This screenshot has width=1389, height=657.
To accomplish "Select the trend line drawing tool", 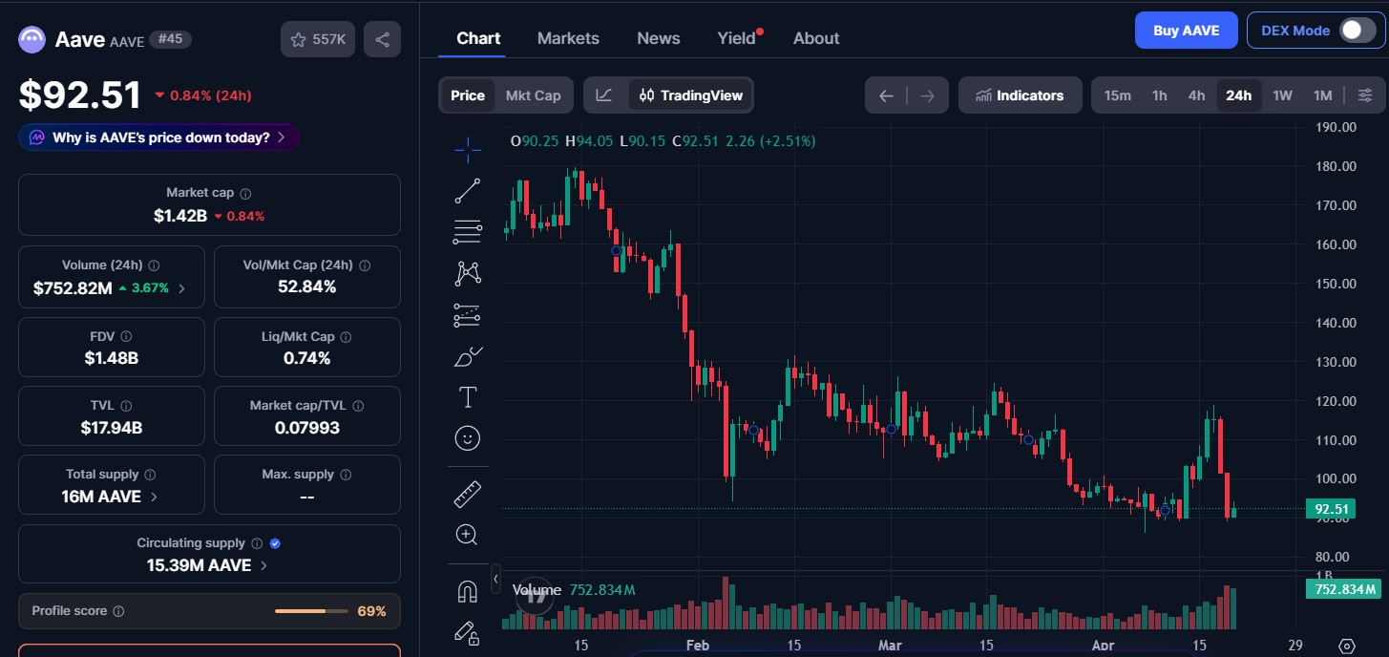I will point(468,190).
